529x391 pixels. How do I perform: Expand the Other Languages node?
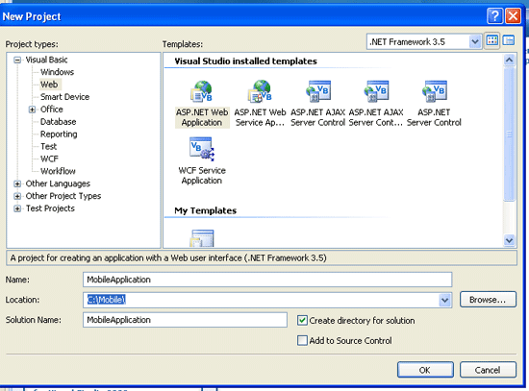17,184
